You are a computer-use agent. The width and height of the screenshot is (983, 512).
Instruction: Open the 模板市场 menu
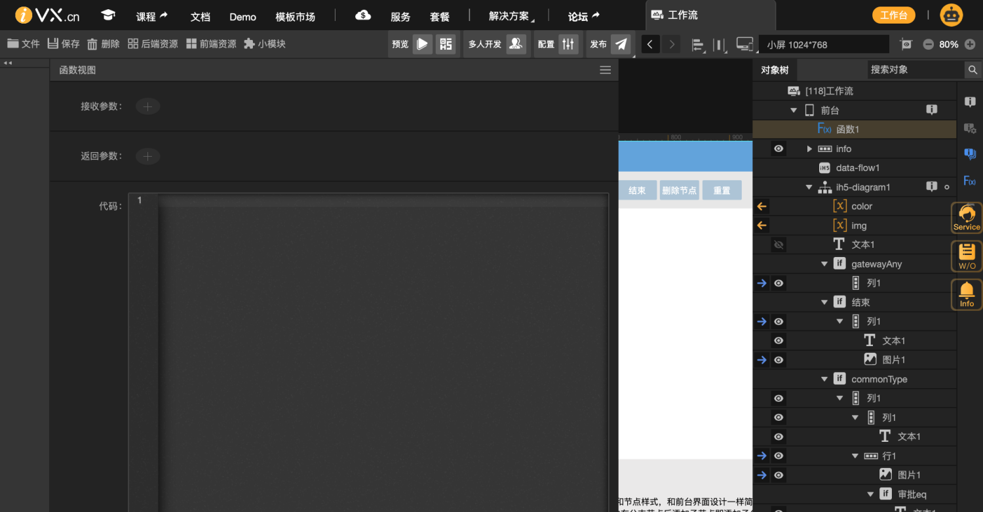tap(295, 16)
